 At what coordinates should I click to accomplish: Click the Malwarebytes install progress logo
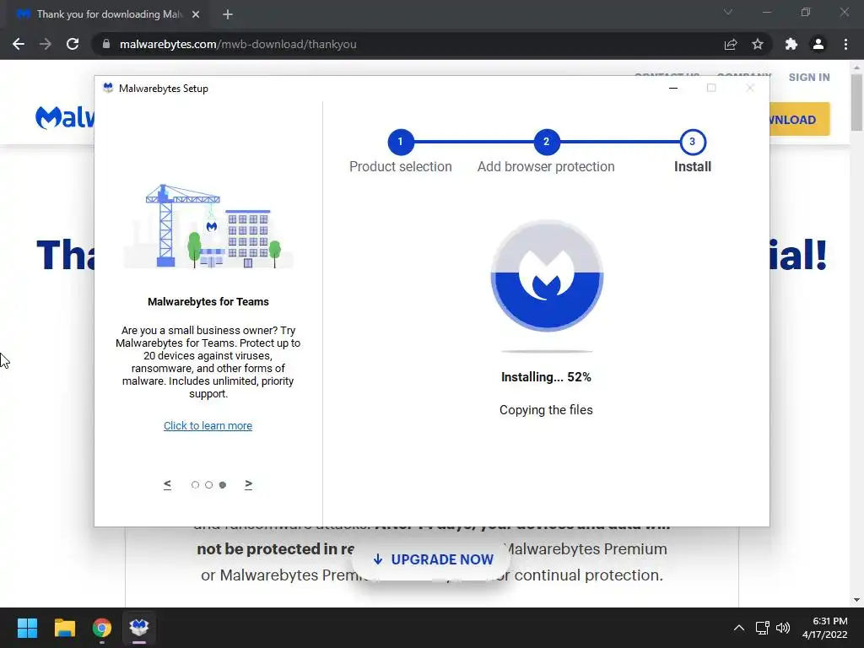547,276
